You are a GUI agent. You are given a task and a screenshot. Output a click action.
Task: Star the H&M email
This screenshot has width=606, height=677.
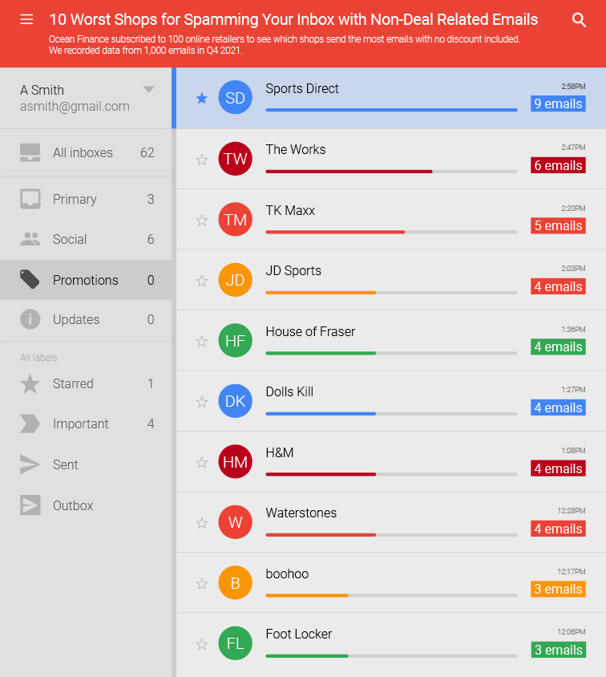tap(202, 463)
